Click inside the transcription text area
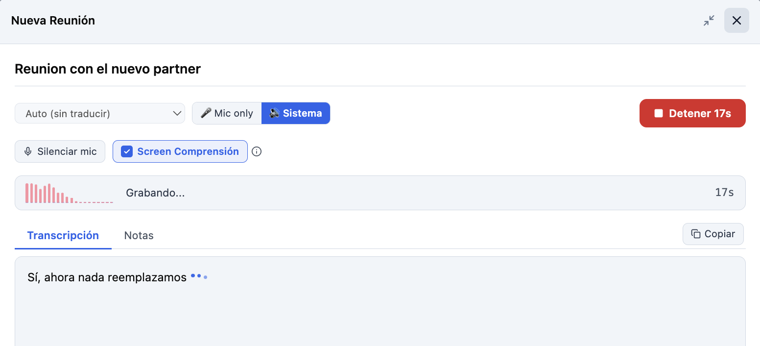760x346 pixels. [x=380, y=301]
